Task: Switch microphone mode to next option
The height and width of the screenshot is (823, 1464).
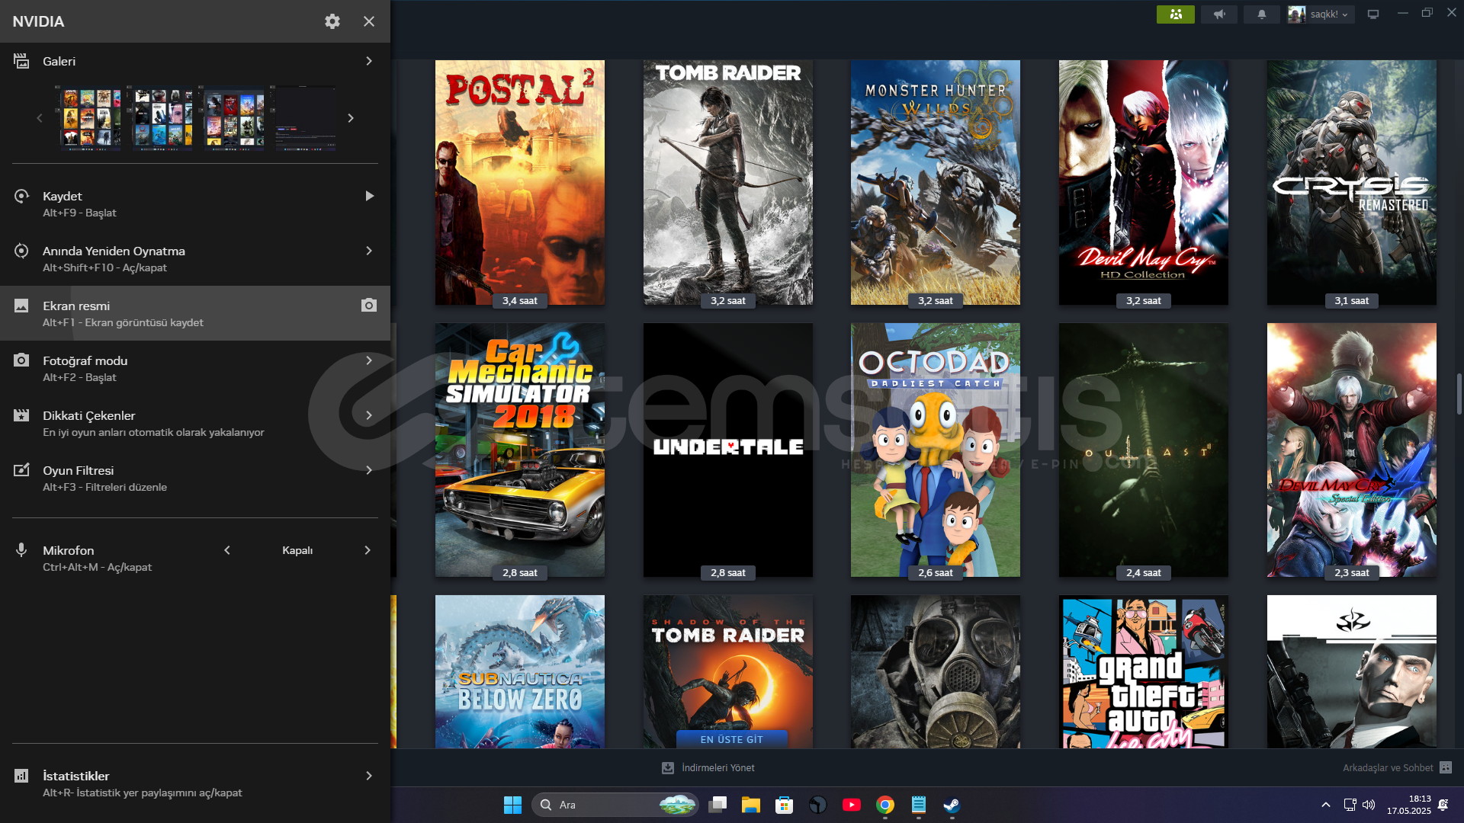Action: tap(368, 550)
